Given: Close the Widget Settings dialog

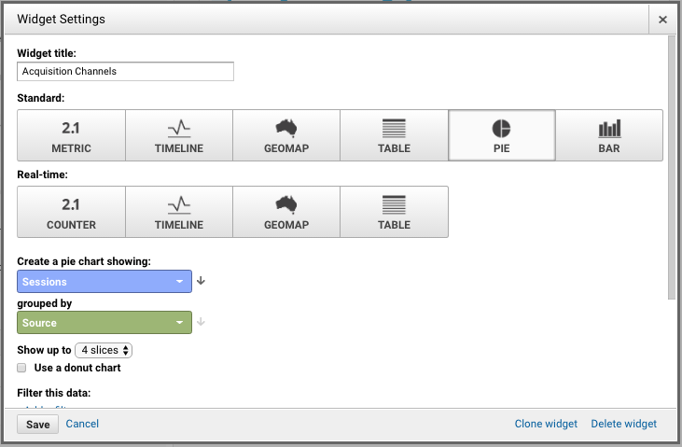Looking at the screenshot, I should [662, 20].
